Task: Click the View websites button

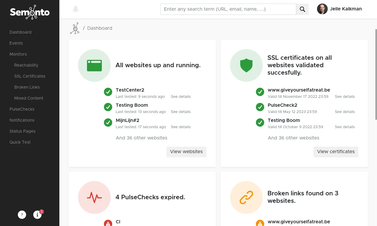Action: pyautogui.click(x=186, y=152)
